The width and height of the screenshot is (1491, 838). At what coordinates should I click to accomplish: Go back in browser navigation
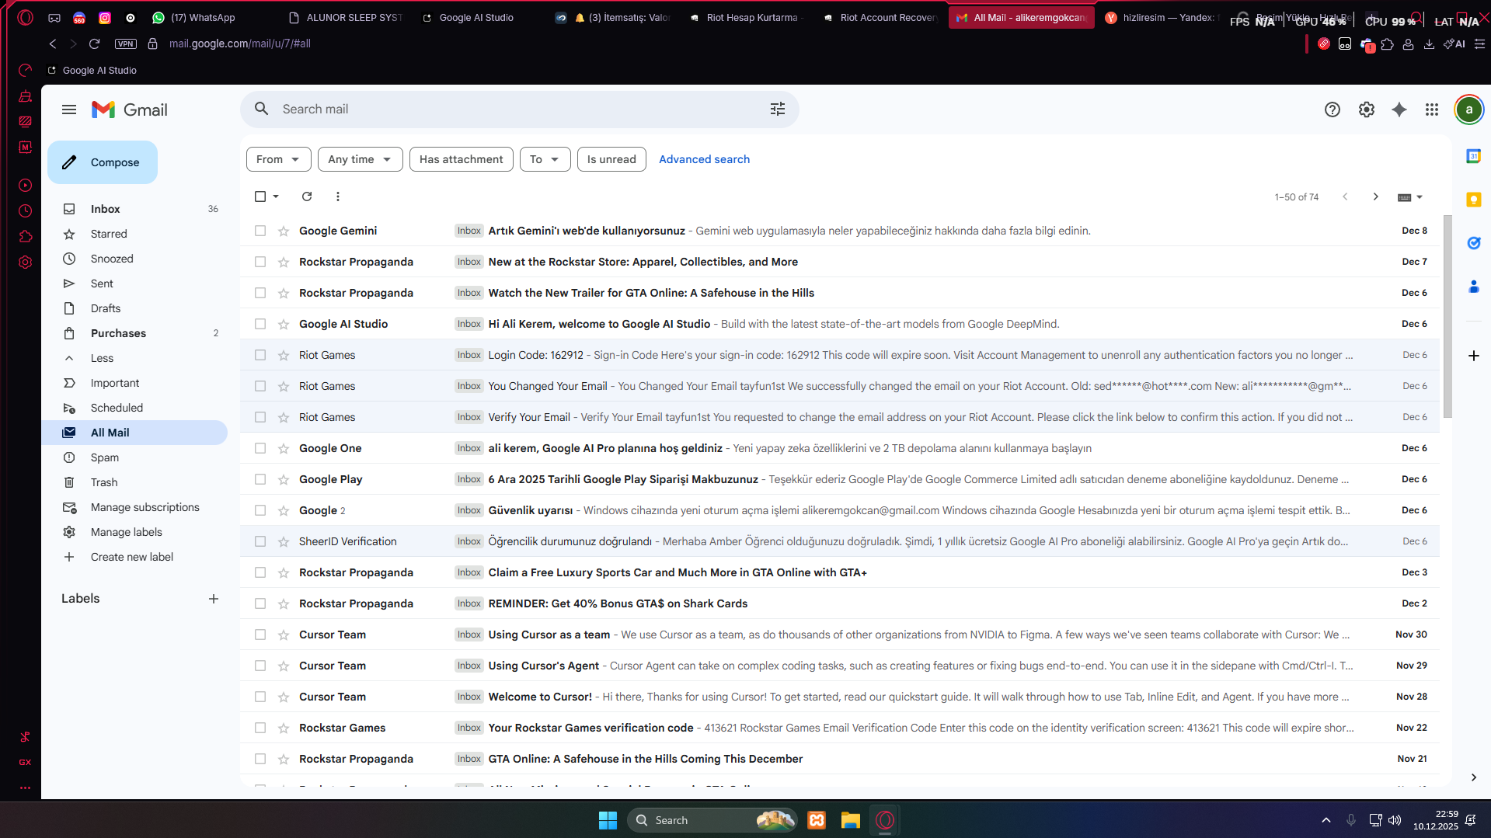tap(53, 43)
